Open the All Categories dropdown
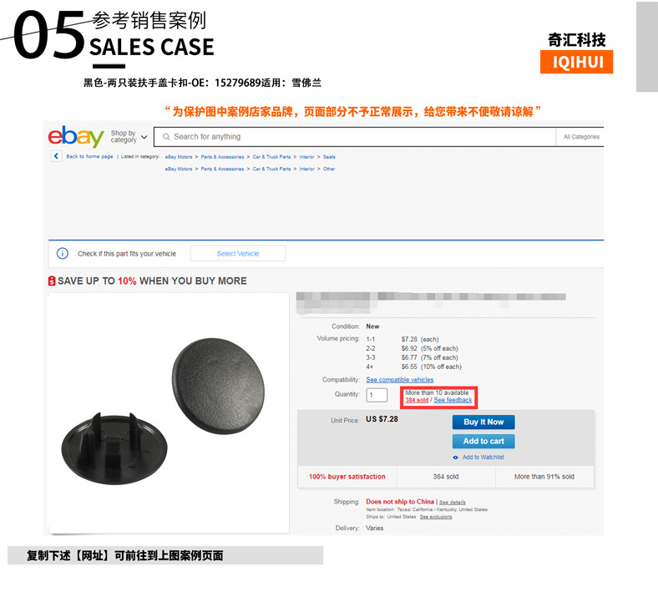Viewport: 658px width, 592px height. 581,137
